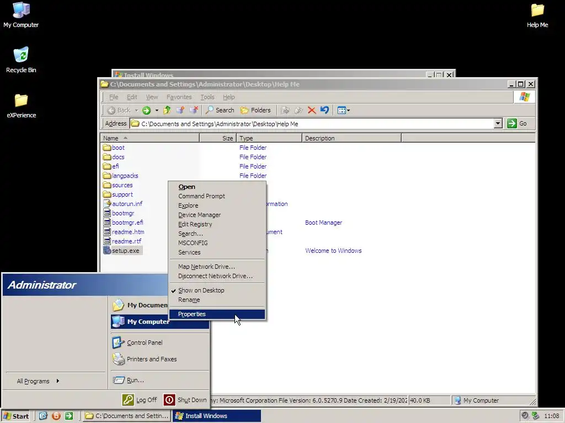
Task: Click the Log Off button
Action: (140, 400)
